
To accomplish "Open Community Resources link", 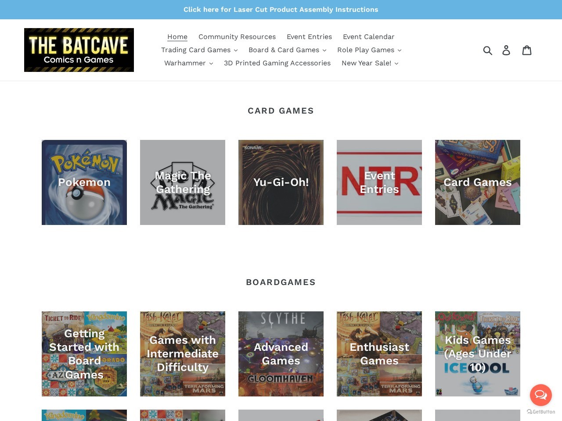I will click(x=237, y=37).
